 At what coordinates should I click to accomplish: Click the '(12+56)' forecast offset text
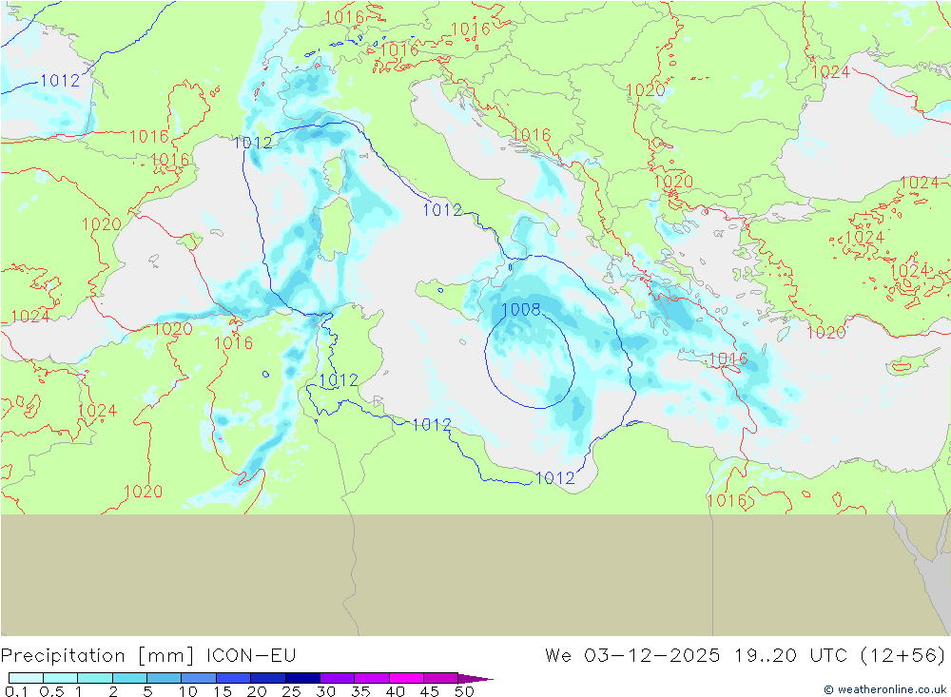click(903, 656)
